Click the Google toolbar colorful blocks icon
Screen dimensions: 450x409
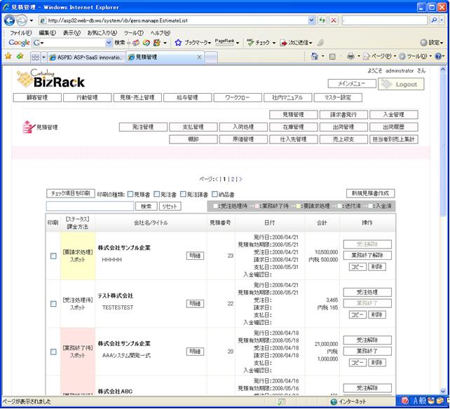click(157, 43)
